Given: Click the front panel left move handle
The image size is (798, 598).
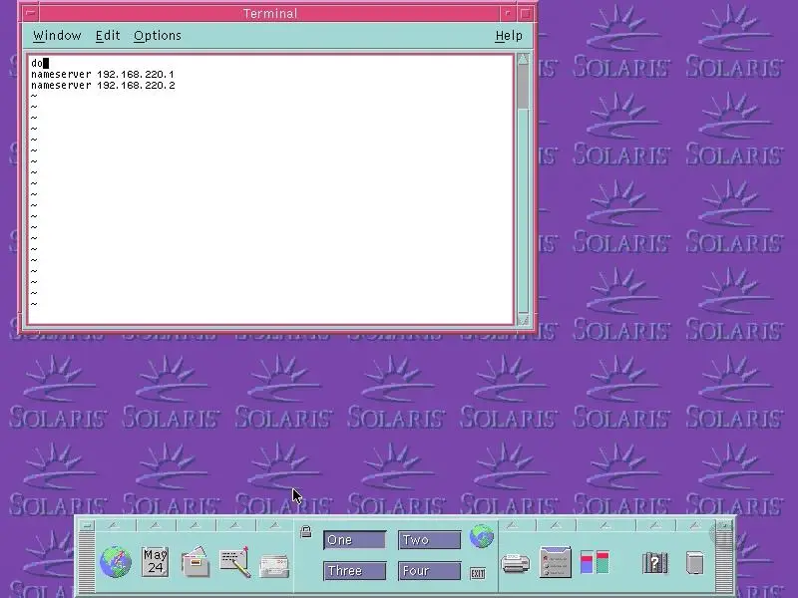Looking at the screenshot, I should click(x=87, y=562).
